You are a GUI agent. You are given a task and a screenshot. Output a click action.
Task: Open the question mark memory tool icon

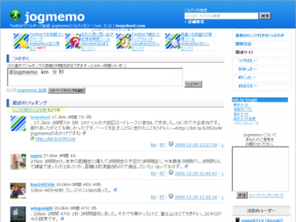(x=73, y=41)
